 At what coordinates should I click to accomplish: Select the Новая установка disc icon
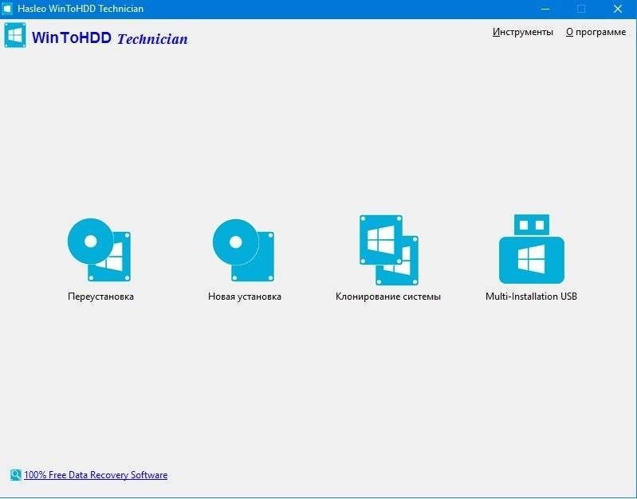[x=243, y=250]
